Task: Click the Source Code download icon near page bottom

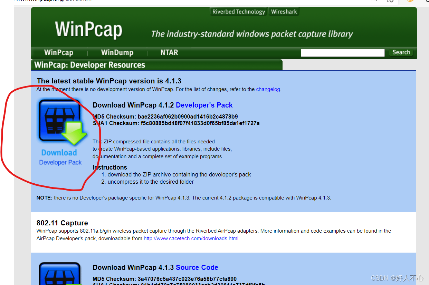Action: (x=59, y=274)
